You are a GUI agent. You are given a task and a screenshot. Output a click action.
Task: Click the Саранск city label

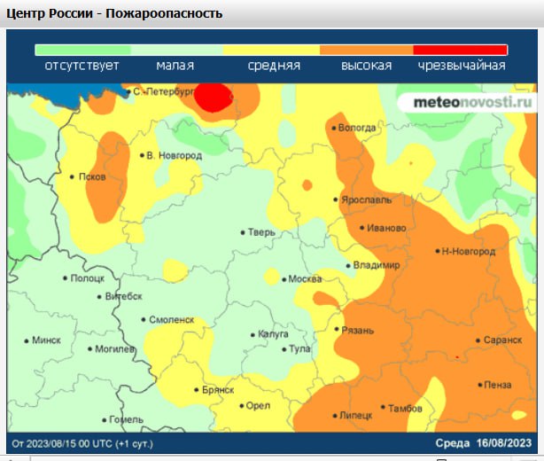tap(502, 340)
